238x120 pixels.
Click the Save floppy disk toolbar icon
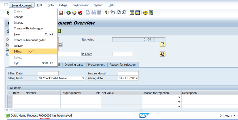coord(61,13)
